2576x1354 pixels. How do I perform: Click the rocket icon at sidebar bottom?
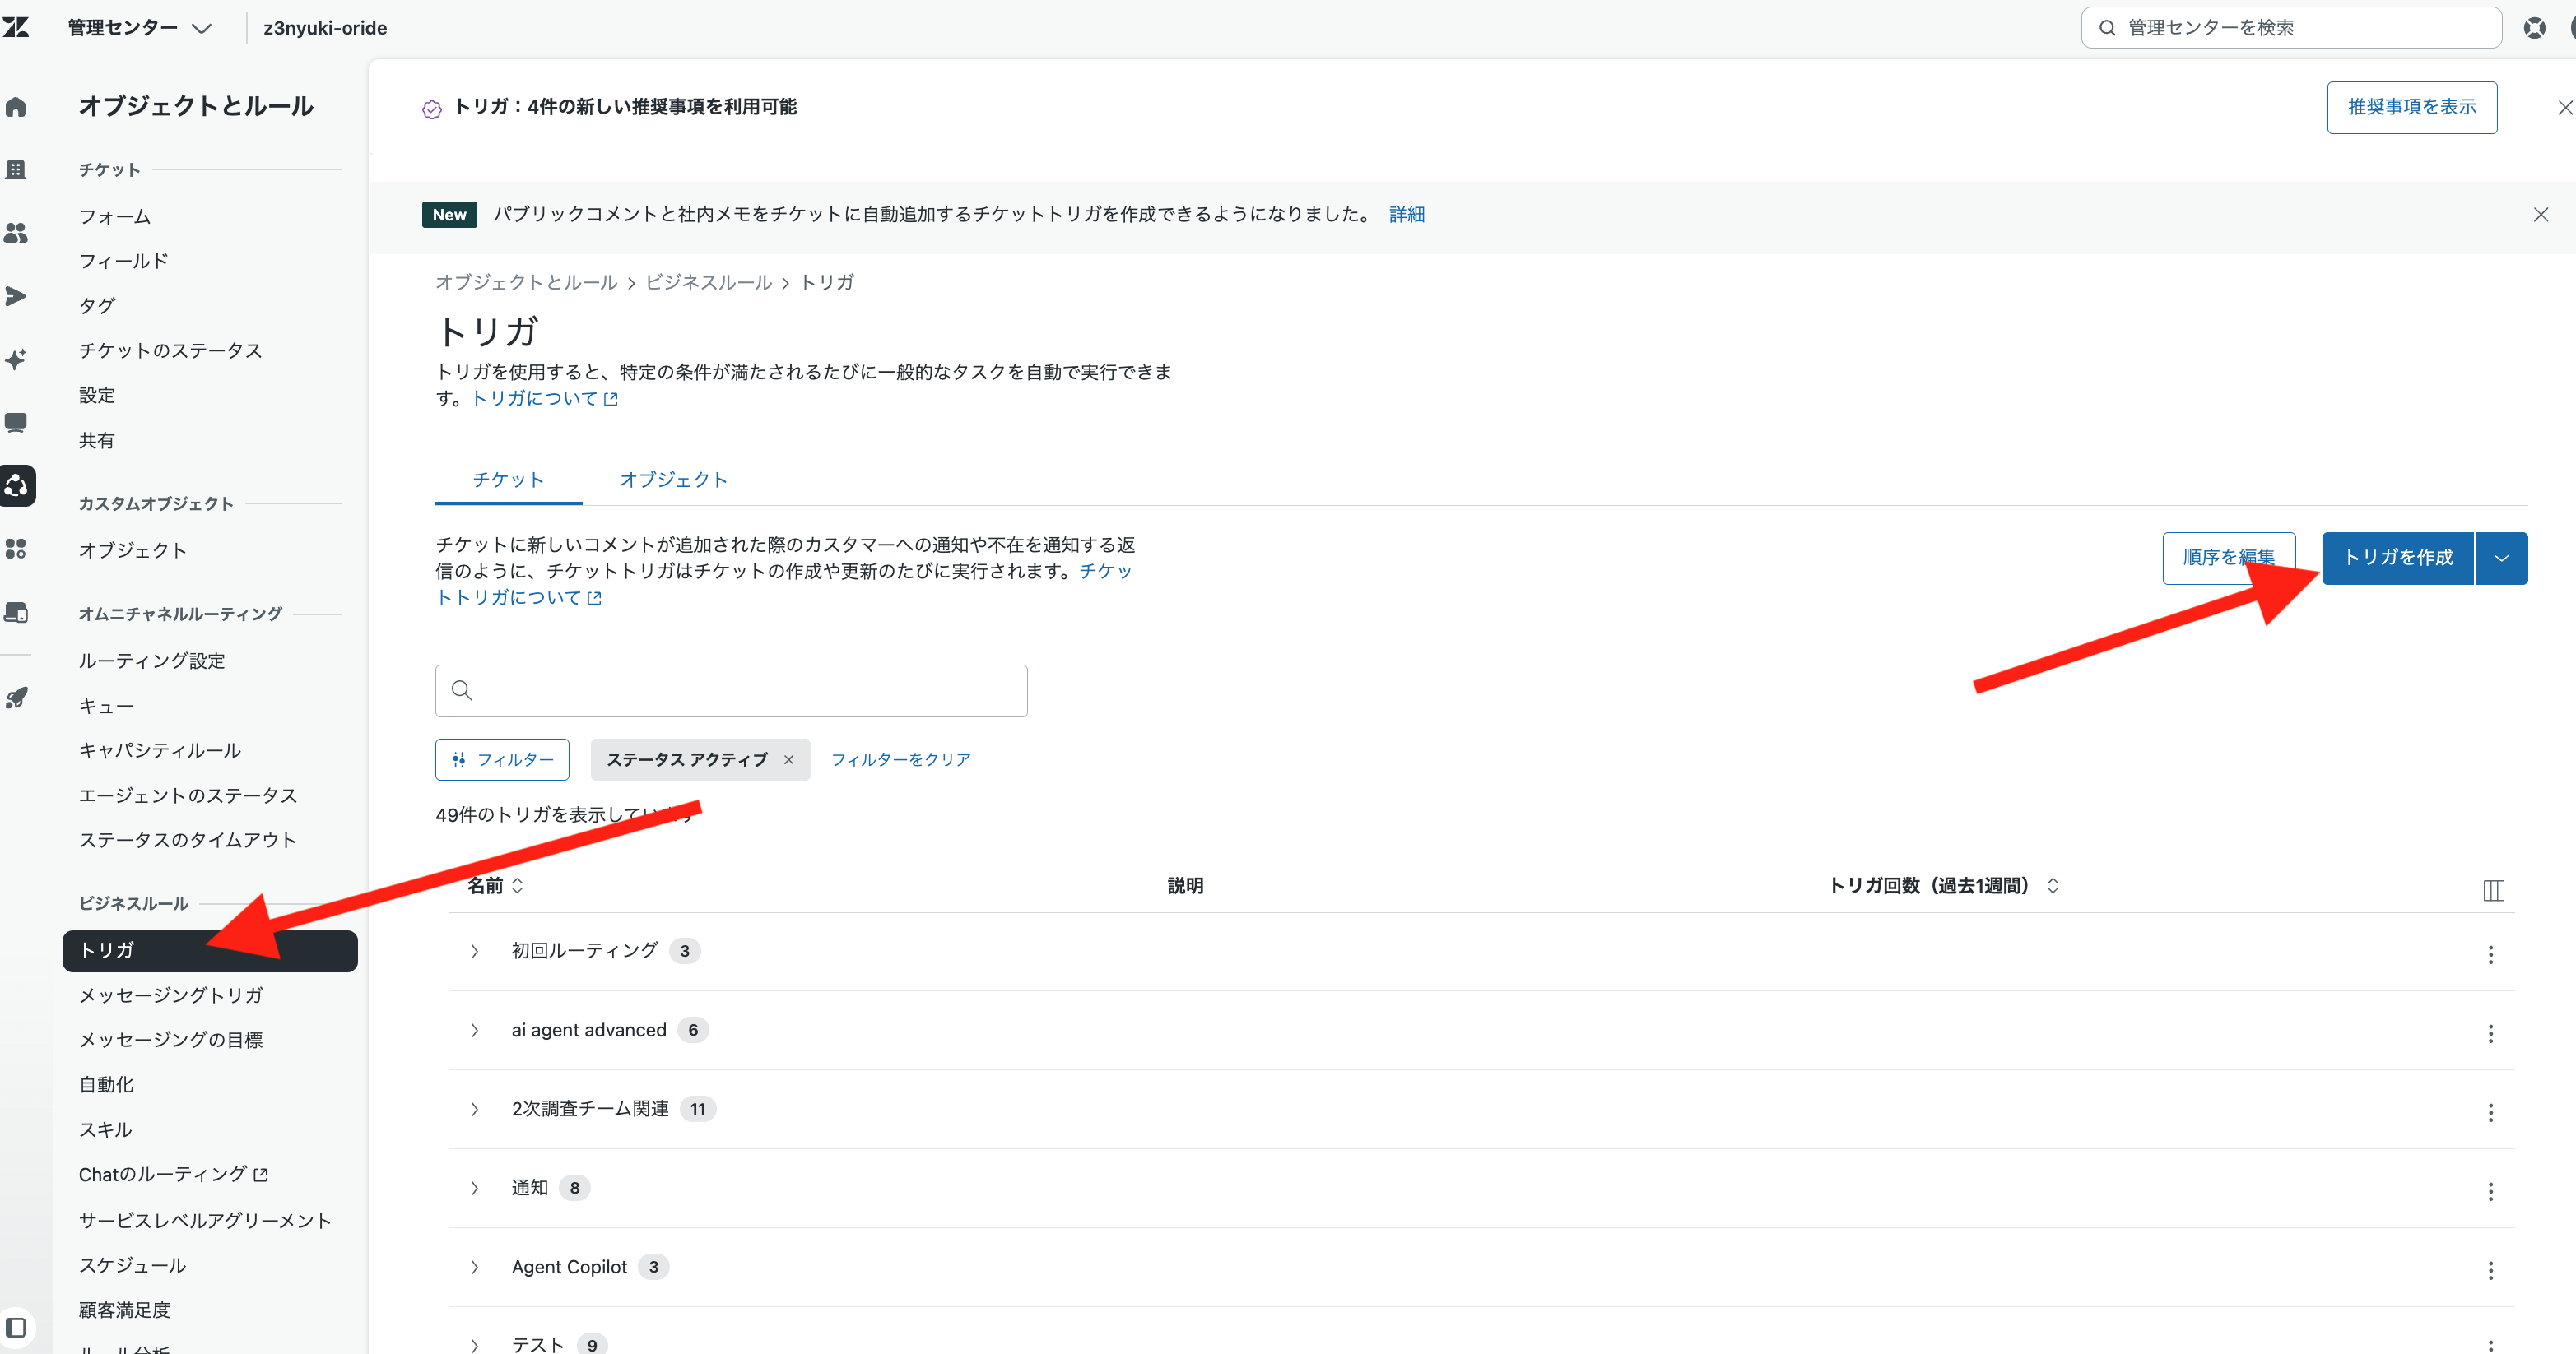16,698
